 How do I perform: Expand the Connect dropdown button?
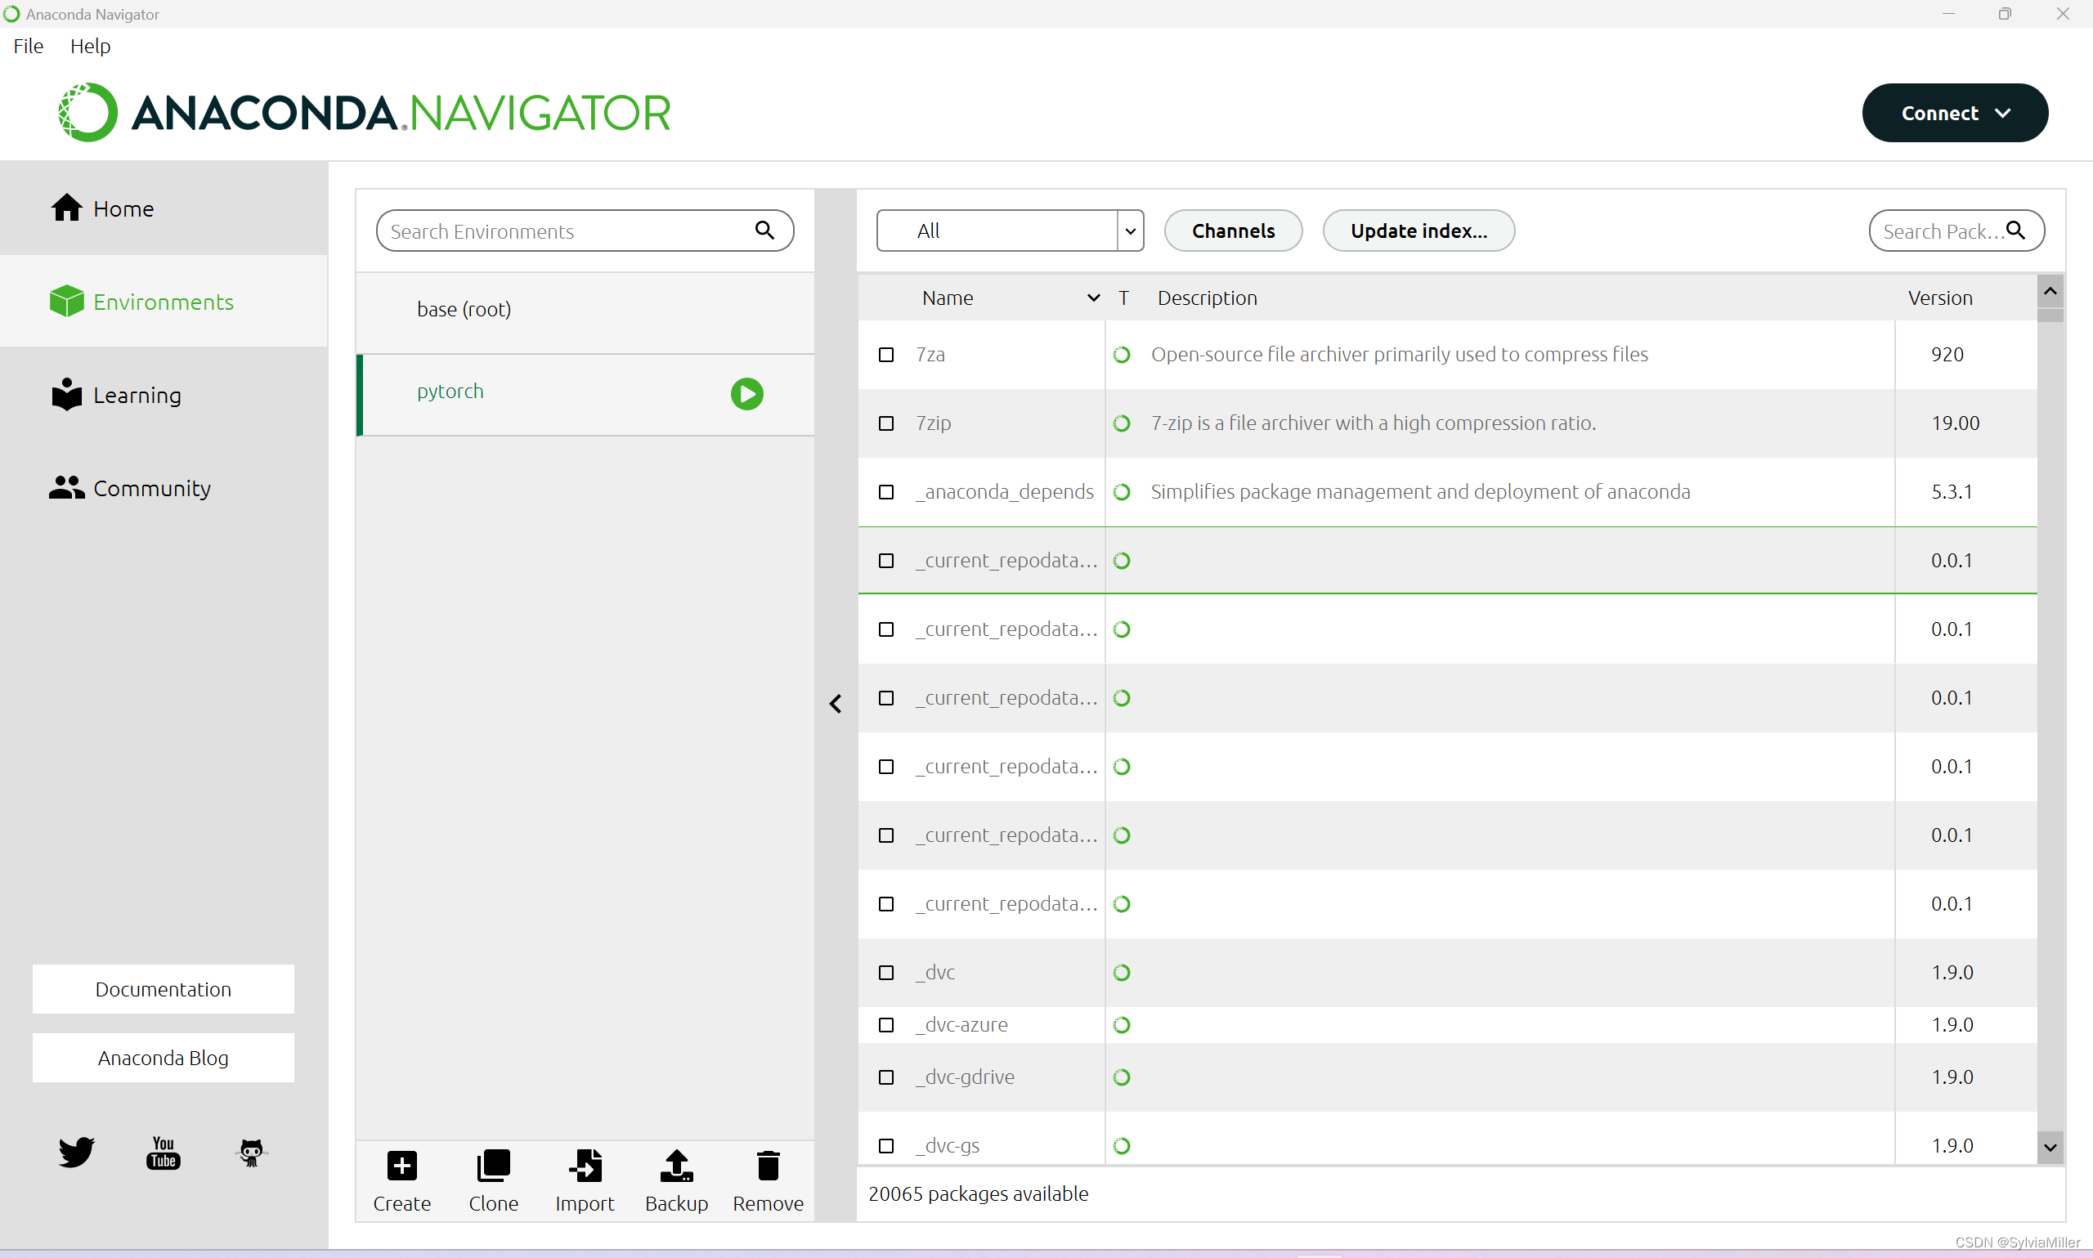[x=1954, y=113]
